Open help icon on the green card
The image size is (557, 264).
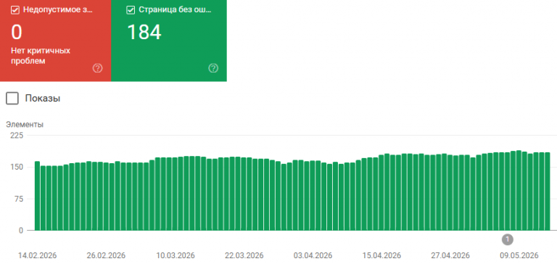213,68
